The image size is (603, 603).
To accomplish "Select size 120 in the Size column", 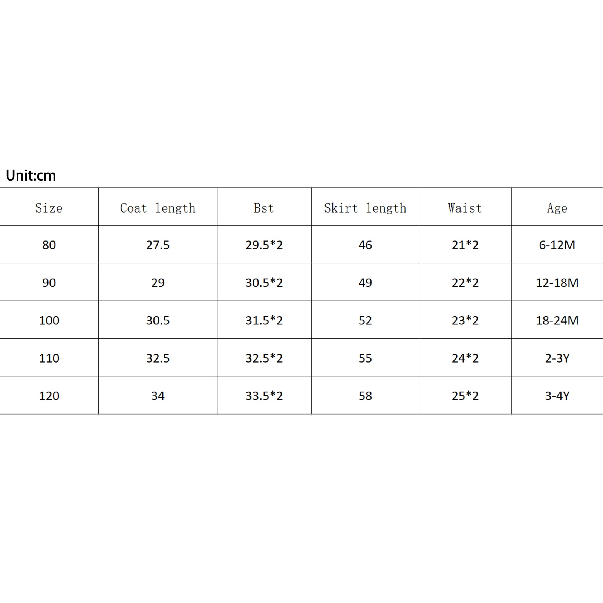I will pos(49,396).
